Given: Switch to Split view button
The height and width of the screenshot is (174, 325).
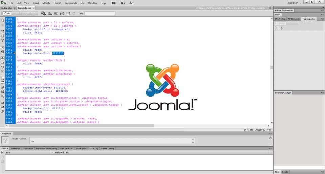Looking at the screenshot, I should click(x=15, y=13).
